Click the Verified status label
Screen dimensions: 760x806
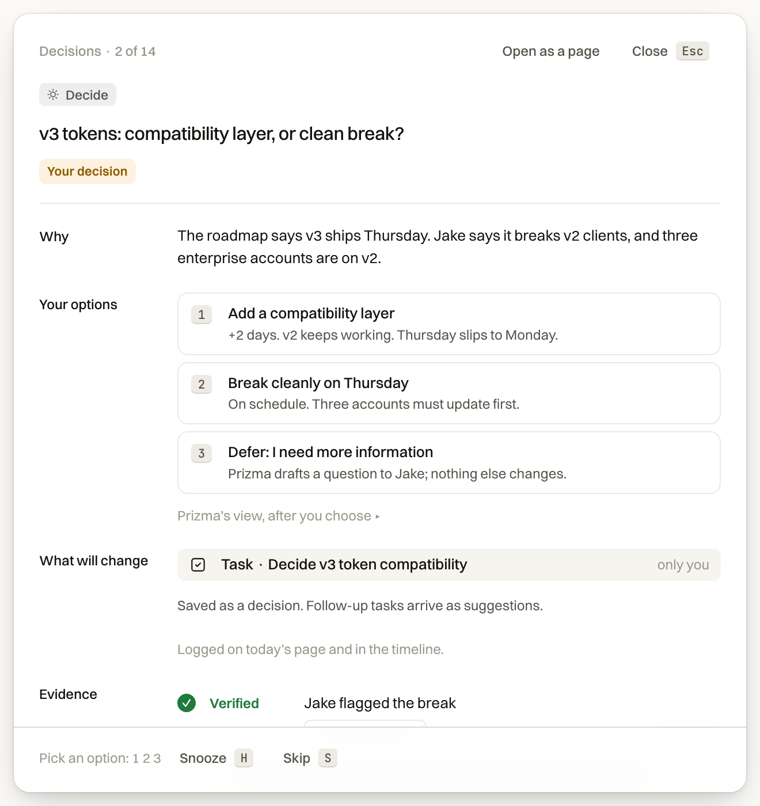click(234, 703)
